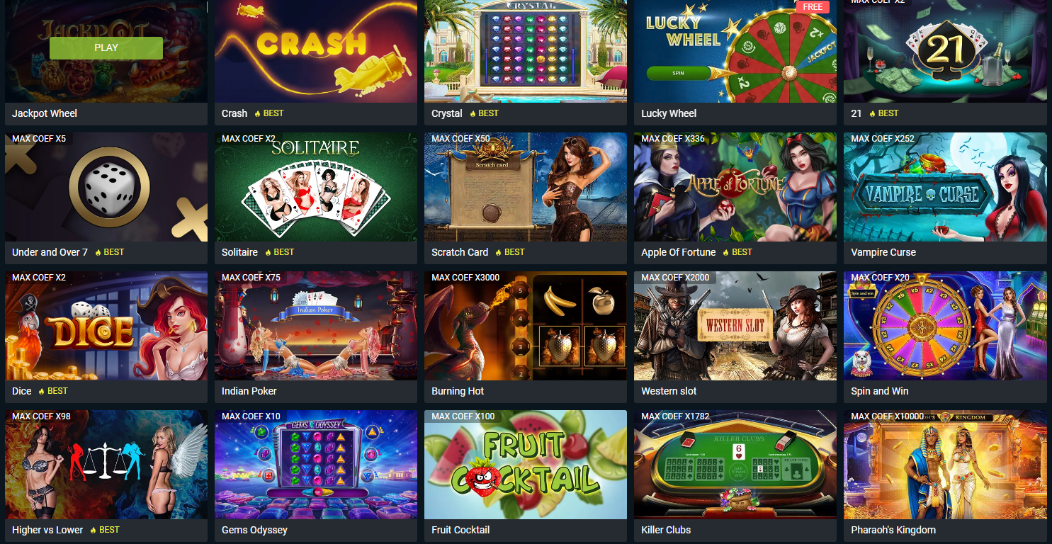
Task: Click MAX COEF X10000 badge on Pharaoh's Kingdom
Action: point(888,416)
